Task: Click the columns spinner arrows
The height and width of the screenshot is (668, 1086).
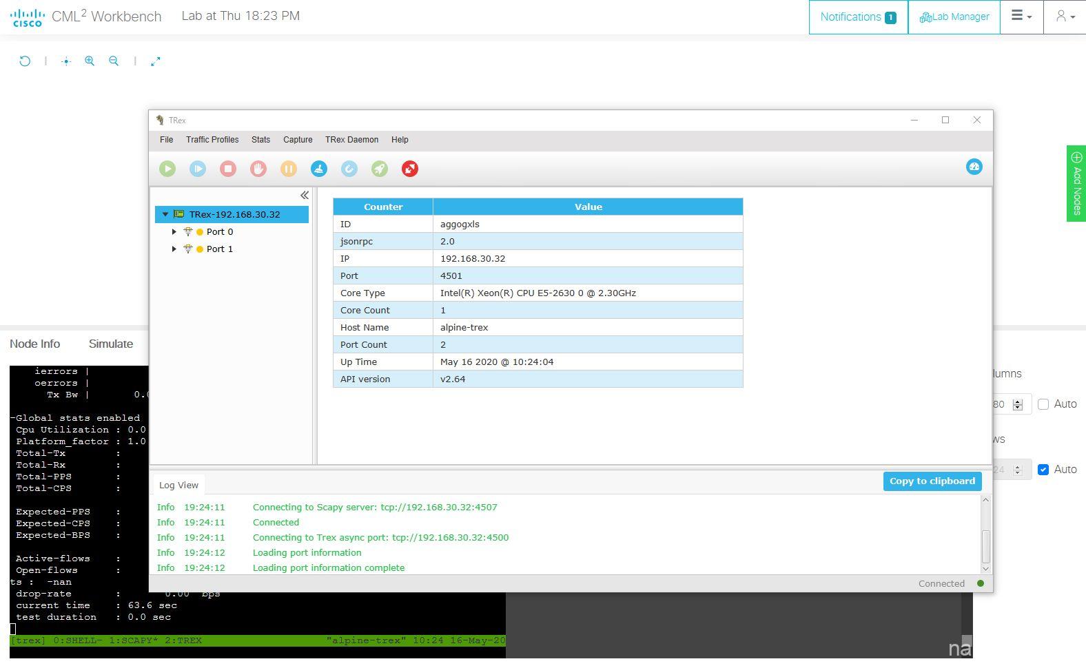Action: coord(1018,404)
